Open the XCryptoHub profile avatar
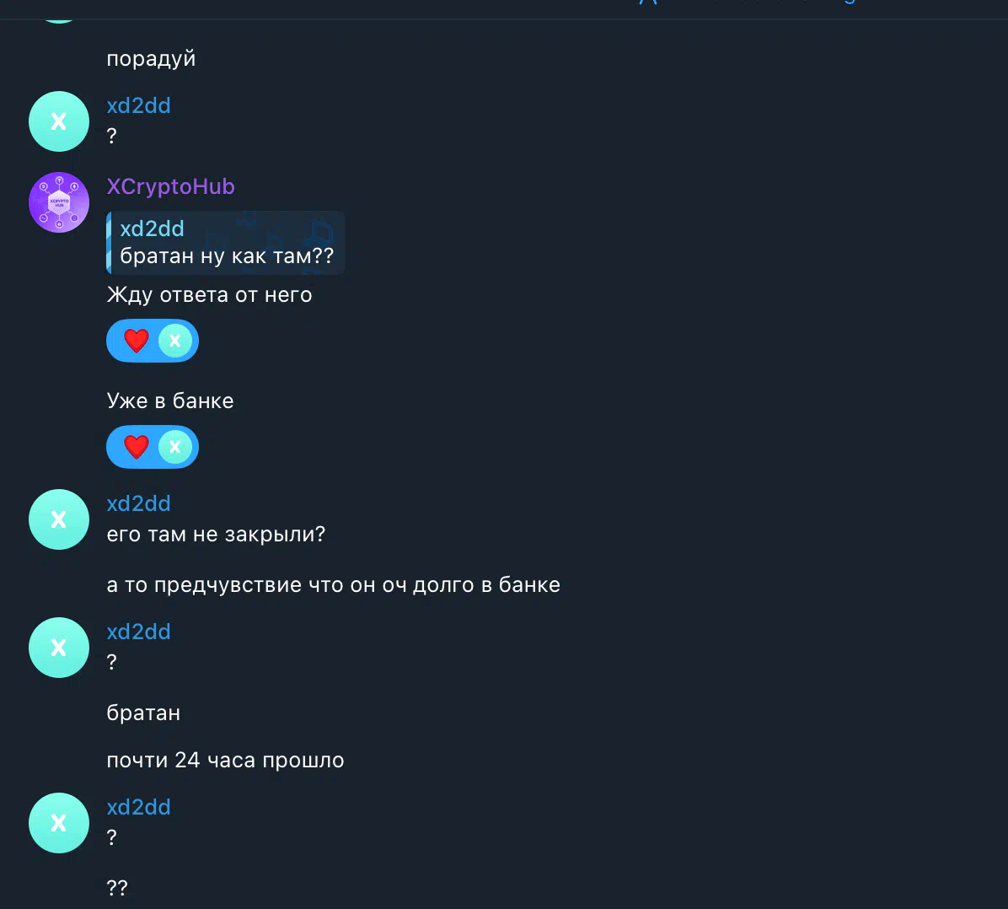 [x=59, y=202]
